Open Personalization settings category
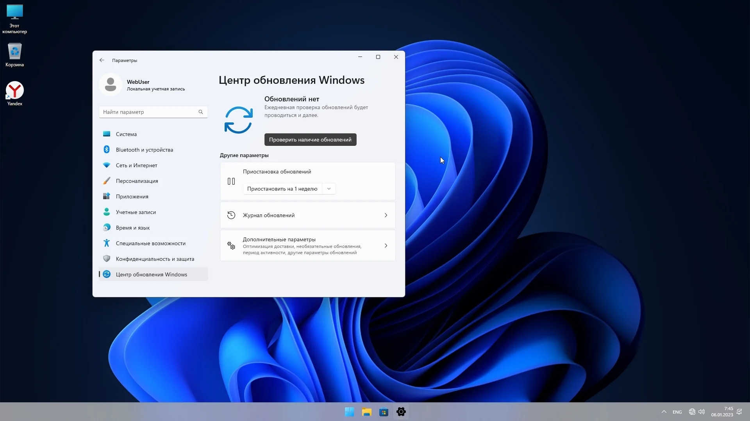The width and height of the screenshot is (750, 421). pos(137,181)
